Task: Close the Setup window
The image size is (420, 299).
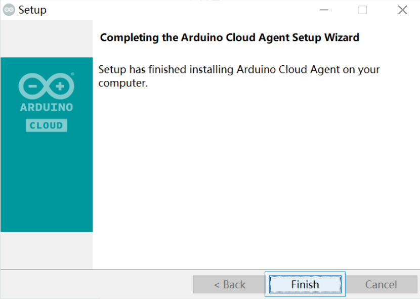Action: [x=402, y=10]
